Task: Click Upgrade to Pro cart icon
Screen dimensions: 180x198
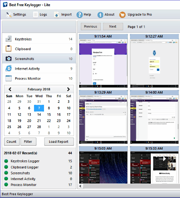Action: coord(122,15)
